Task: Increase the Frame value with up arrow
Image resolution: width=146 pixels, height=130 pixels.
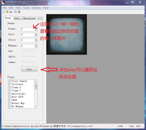Action: point(36,28)
